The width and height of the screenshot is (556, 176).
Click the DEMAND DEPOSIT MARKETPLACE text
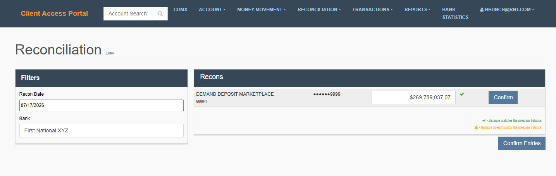(235, 94)
